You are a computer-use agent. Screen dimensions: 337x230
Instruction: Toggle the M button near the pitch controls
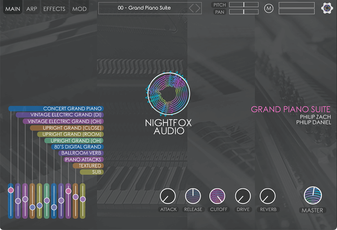pos(269,8)
